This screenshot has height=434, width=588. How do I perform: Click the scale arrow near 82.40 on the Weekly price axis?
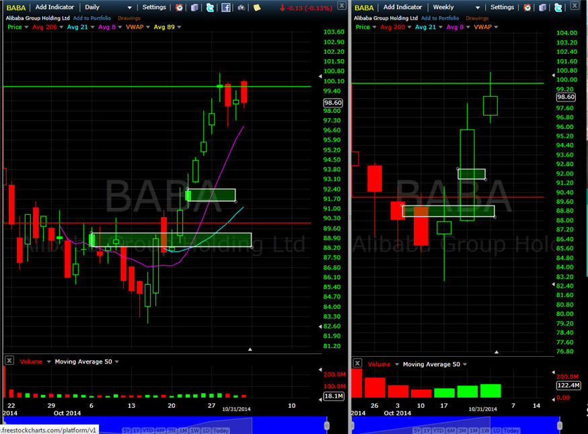click(x=553, y=285)
